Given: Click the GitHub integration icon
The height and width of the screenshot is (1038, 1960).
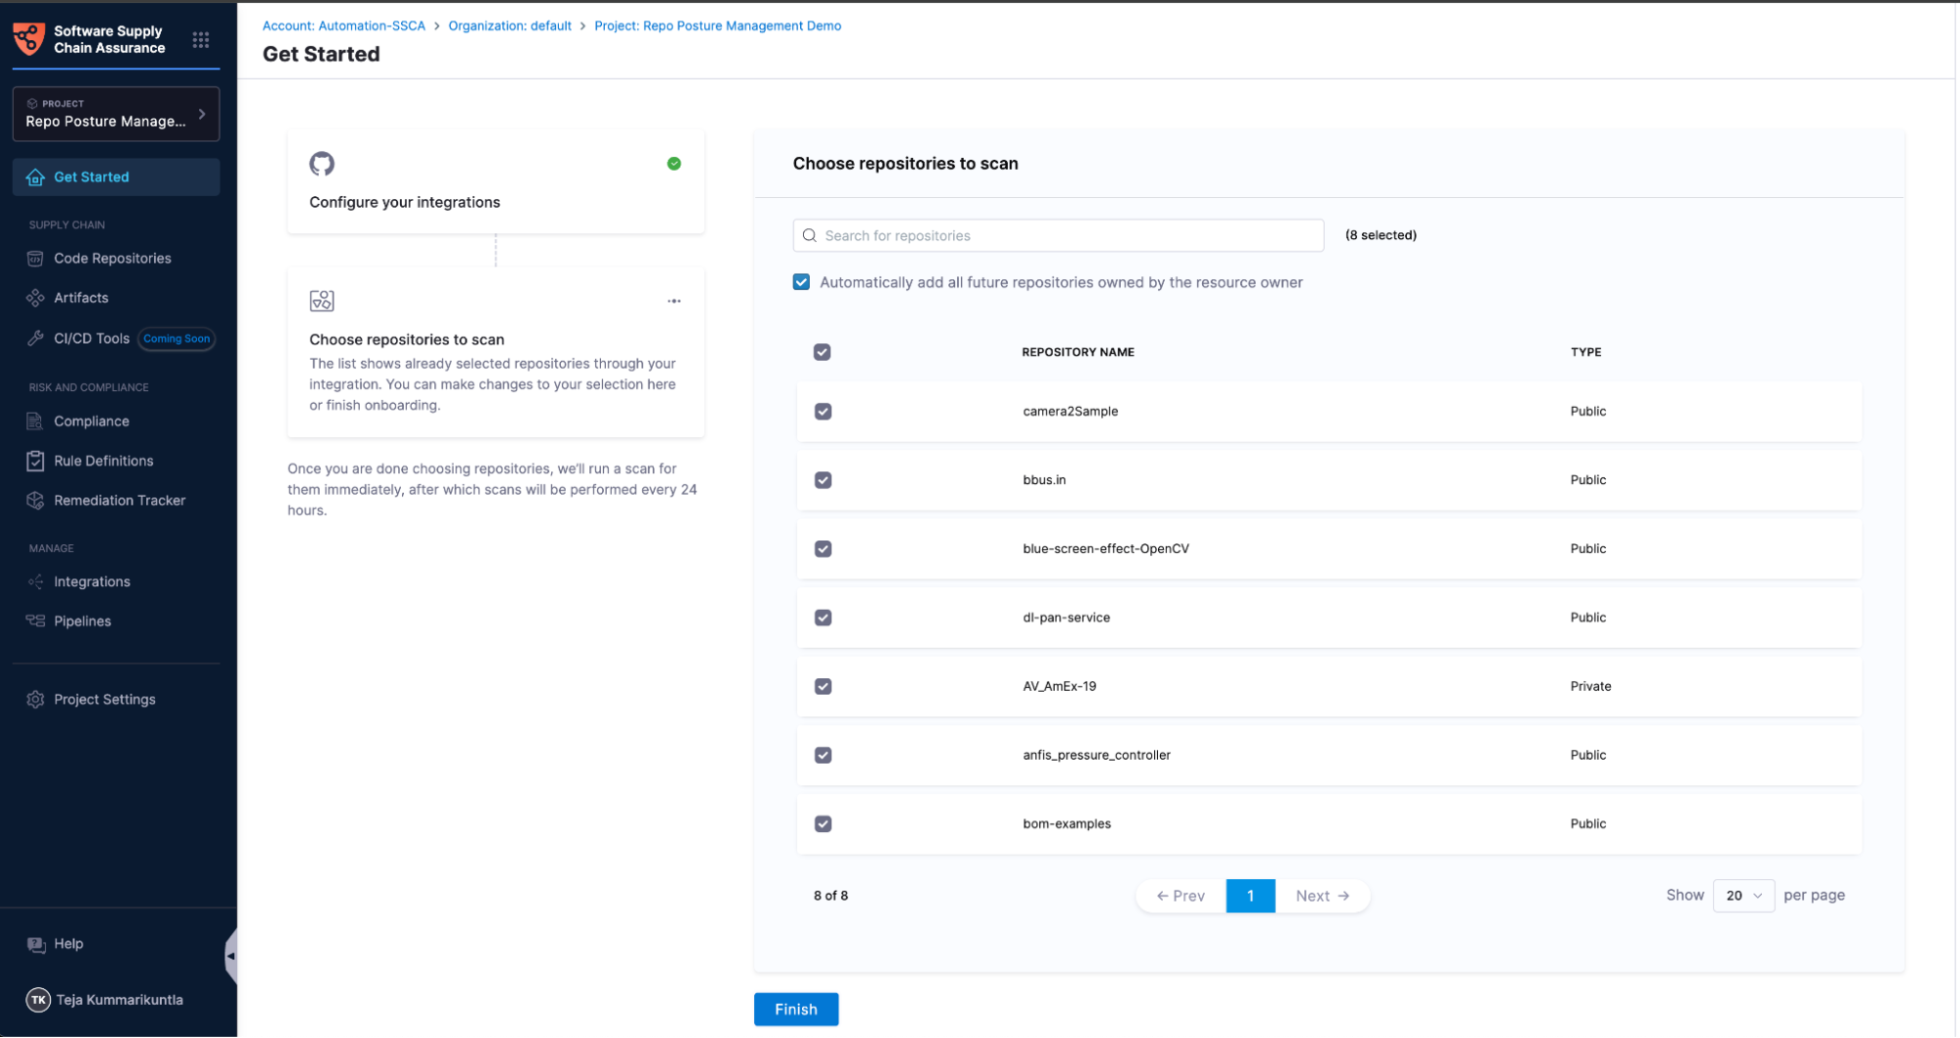Looking at the screenshot, I should coord(322,164).
